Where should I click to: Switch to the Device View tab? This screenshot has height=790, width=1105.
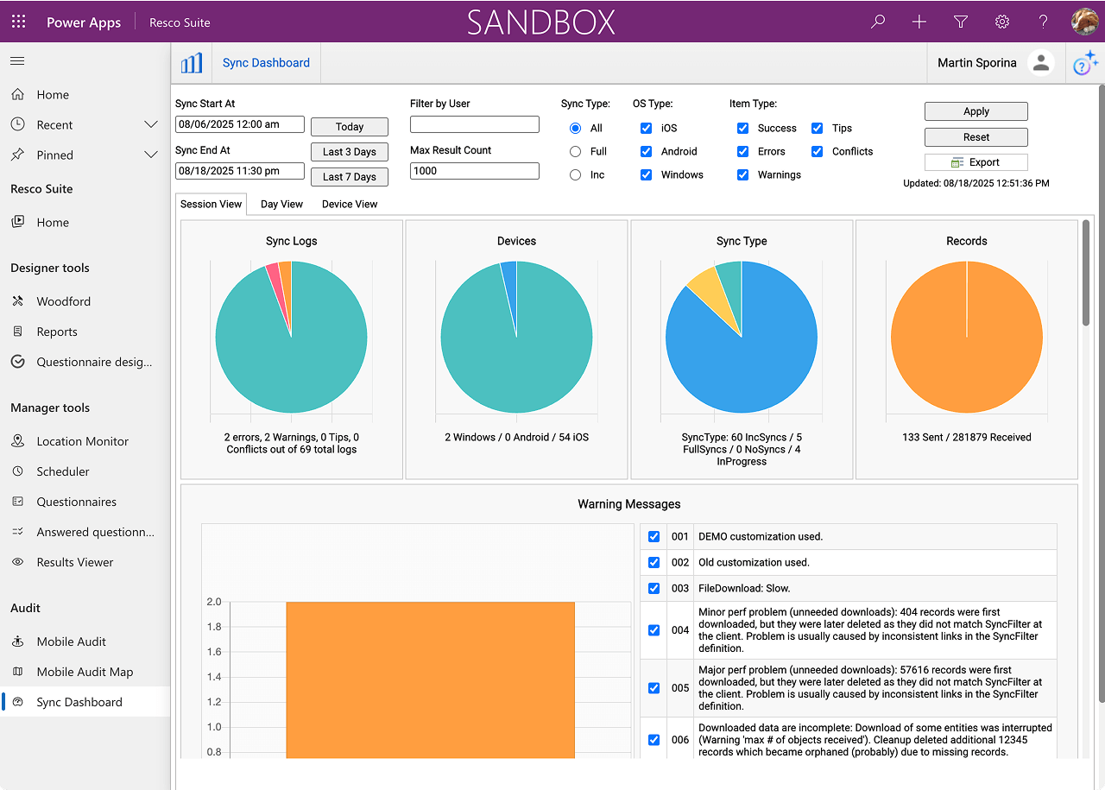coord(350,205)
